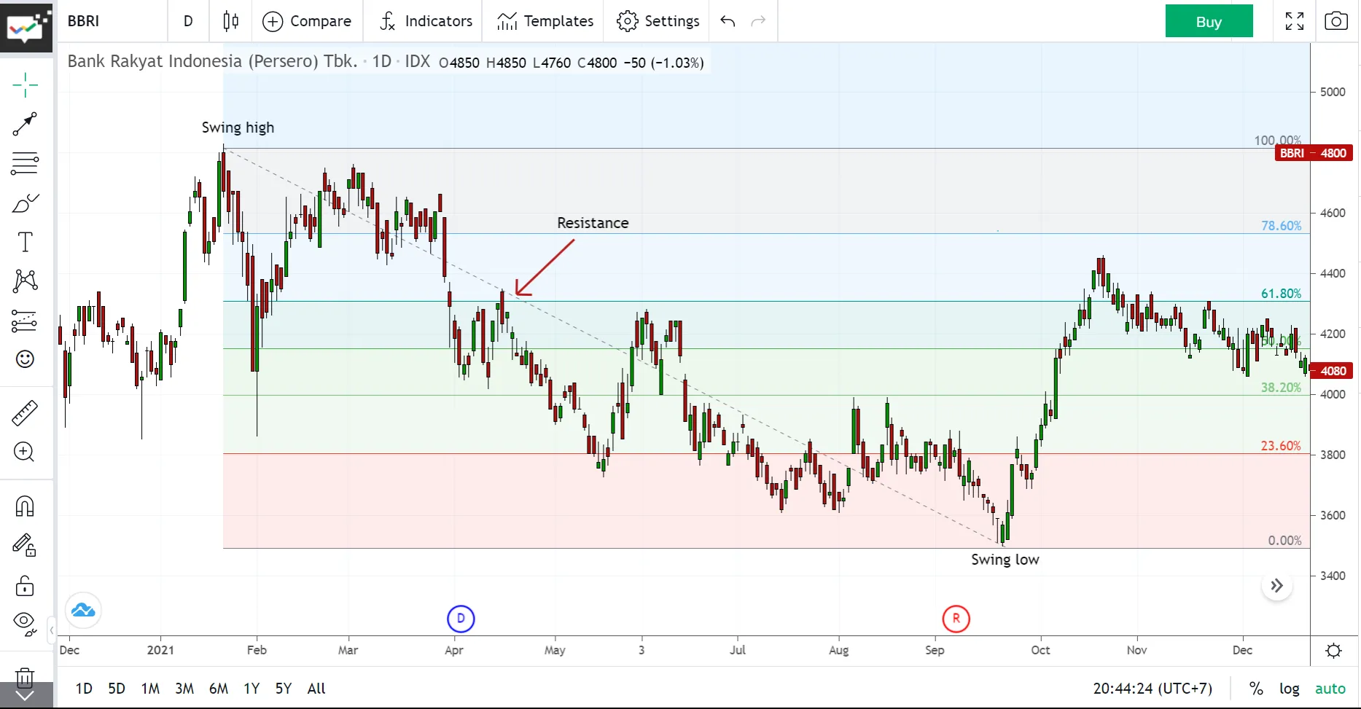Click the dividend D marker on timeline
1361x709 pixels.
[x=461, y=619]
